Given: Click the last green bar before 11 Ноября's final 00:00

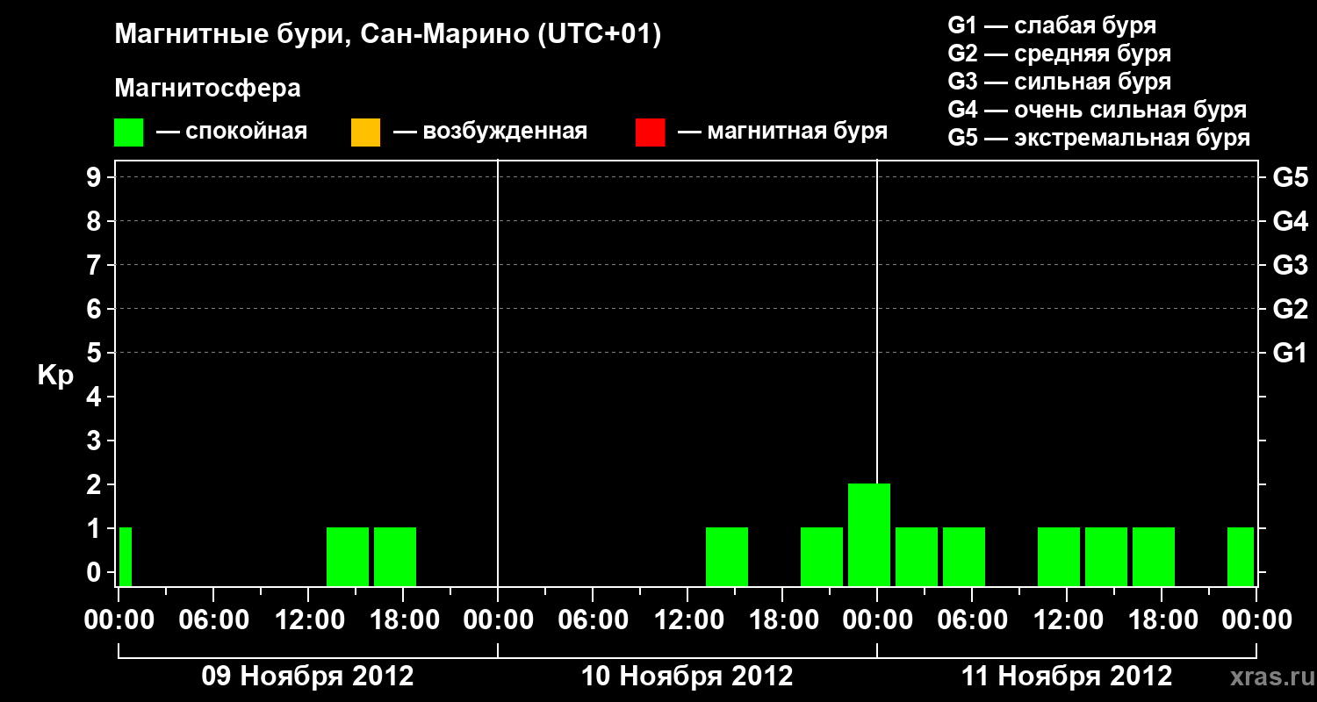Looking at the screenshot, I should coord(1241,556).
